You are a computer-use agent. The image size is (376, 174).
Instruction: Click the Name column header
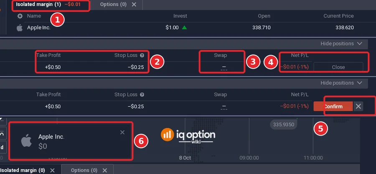pos(34,16)
